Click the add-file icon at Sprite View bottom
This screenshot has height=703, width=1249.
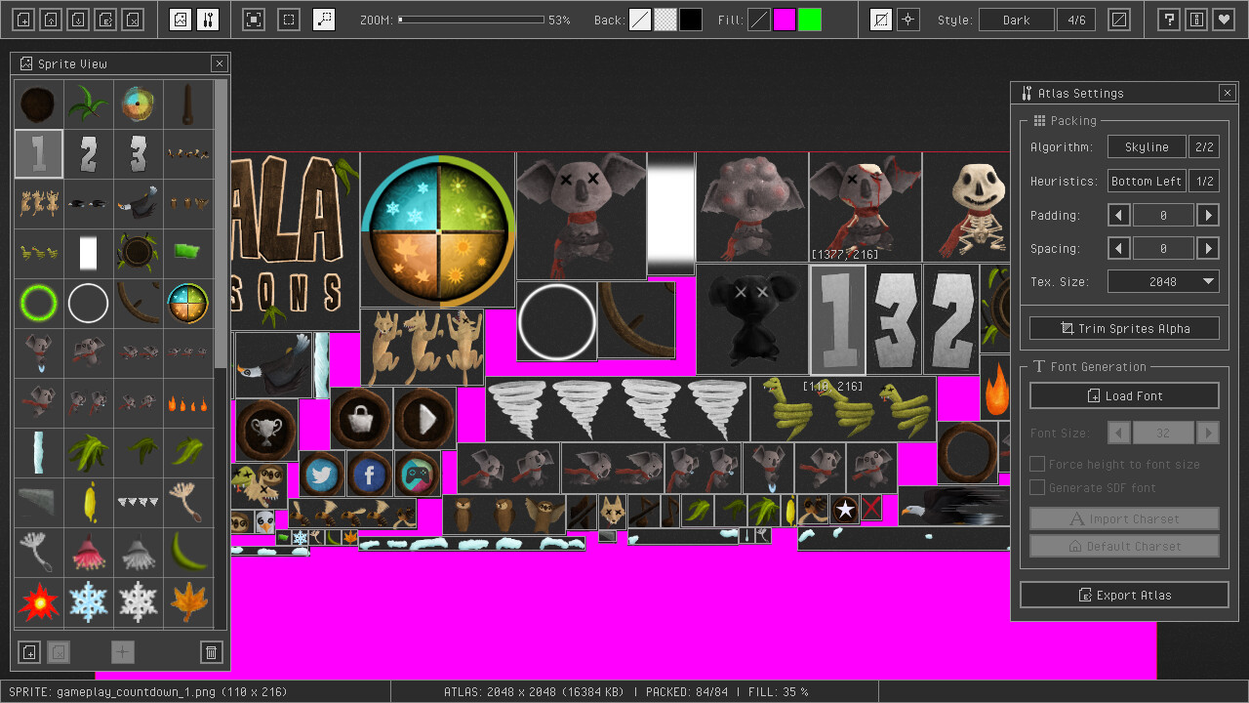point(29,652)
